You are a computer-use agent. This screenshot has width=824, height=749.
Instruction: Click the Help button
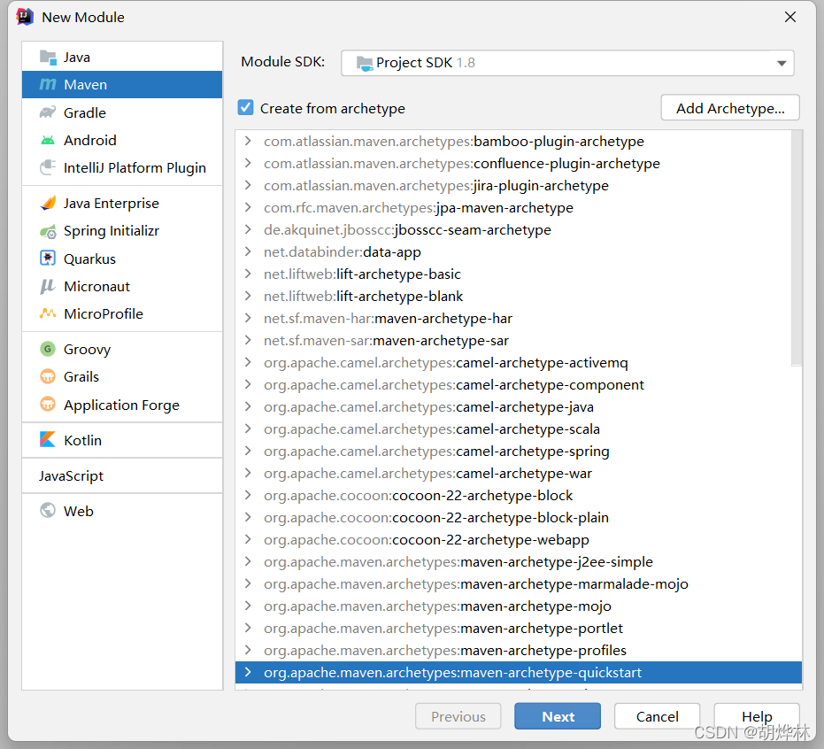click(x=757, y=716)
